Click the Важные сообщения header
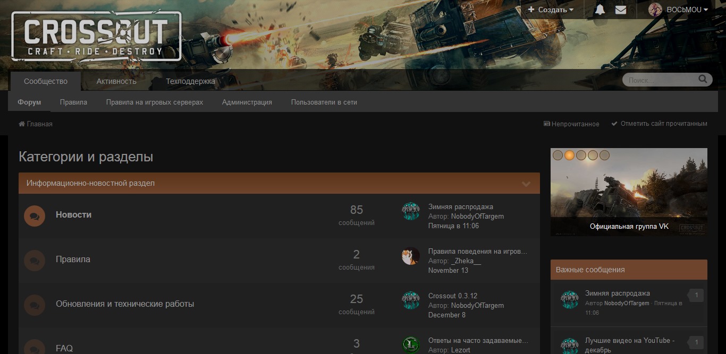 tap(629, 270)
